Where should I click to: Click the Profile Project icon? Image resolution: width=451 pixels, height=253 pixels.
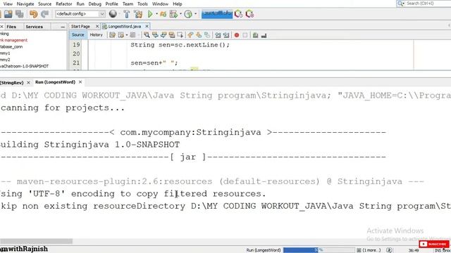(173, 14)
